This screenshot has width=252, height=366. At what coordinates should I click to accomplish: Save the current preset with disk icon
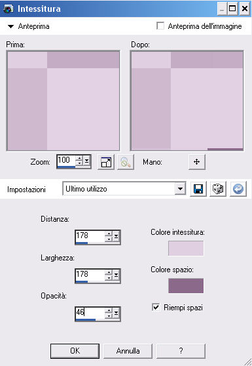198,189
